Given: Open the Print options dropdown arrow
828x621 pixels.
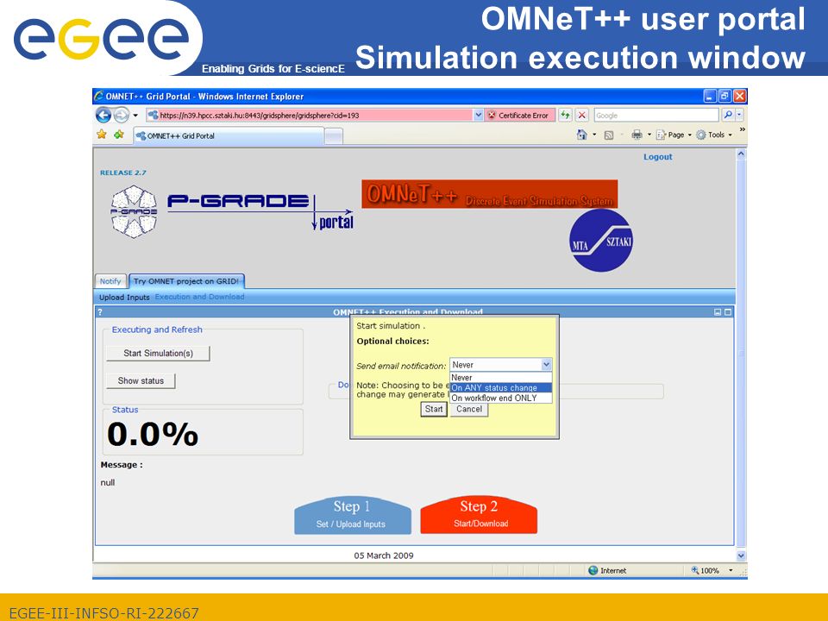Looking at the screenshot, I should coord(649,135).
